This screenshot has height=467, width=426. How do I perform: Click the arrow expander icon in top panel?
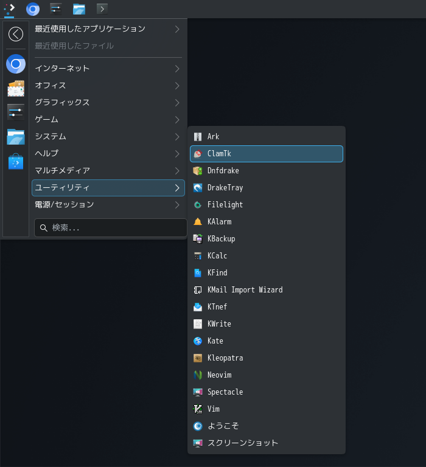(x=102, y=9)
